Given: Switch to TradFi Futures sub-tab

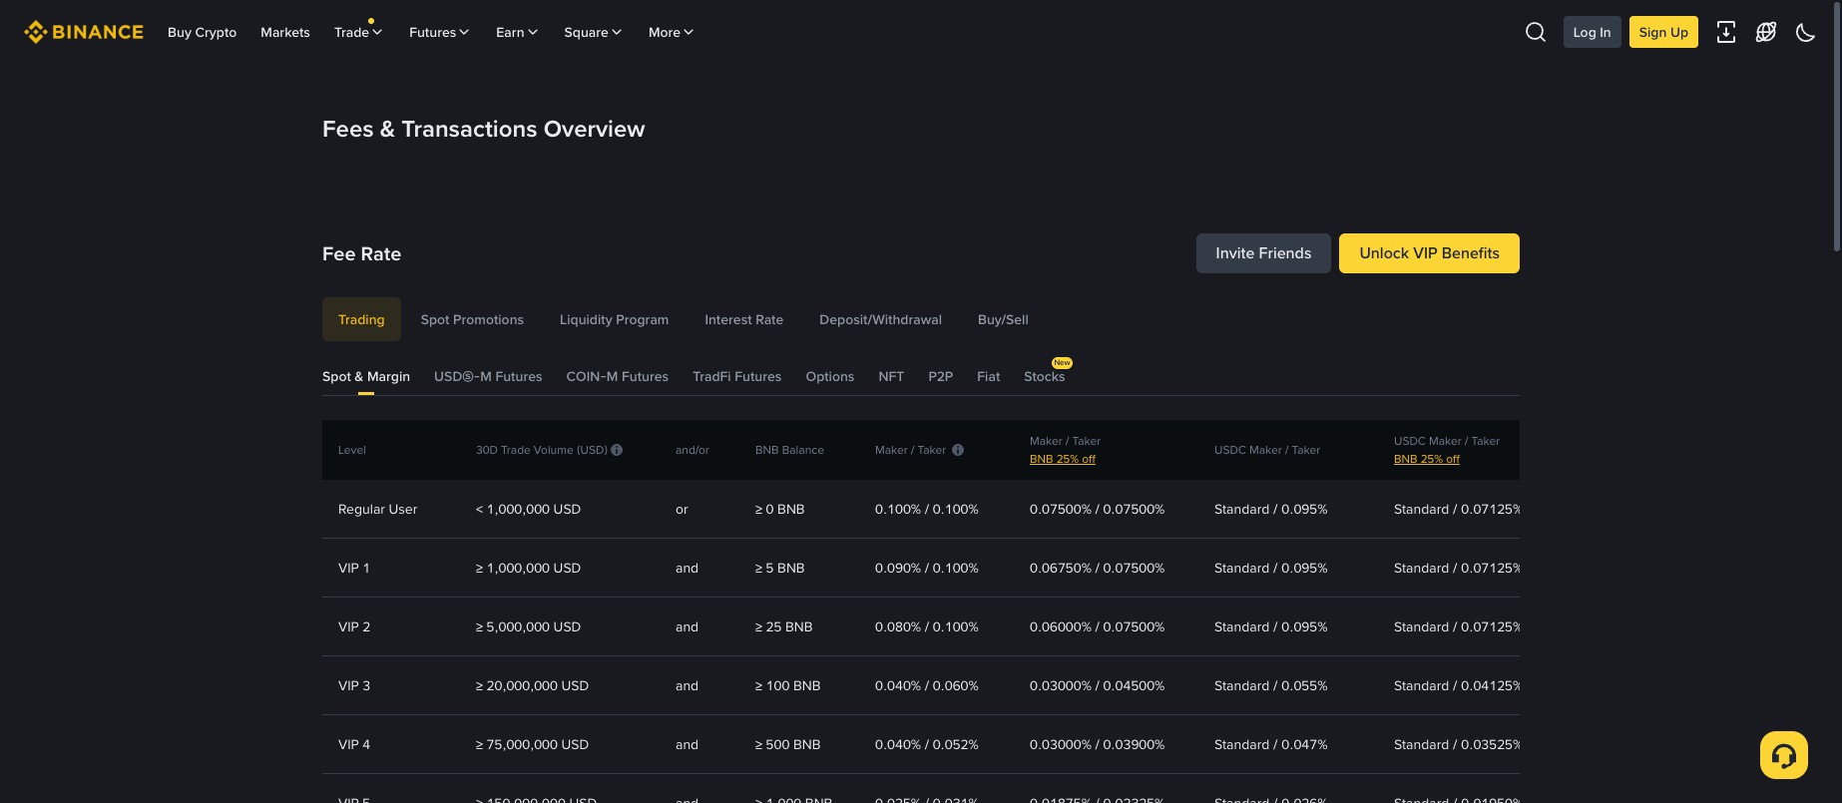Looking at the screenshot, I should pyautogui.click(x=736, y=376).
